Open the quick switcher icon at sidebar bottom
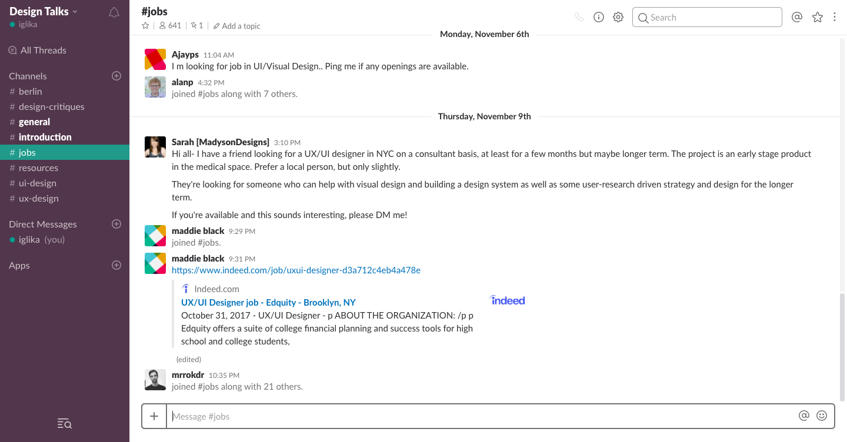The image size is (847, 442). point(65,424)
